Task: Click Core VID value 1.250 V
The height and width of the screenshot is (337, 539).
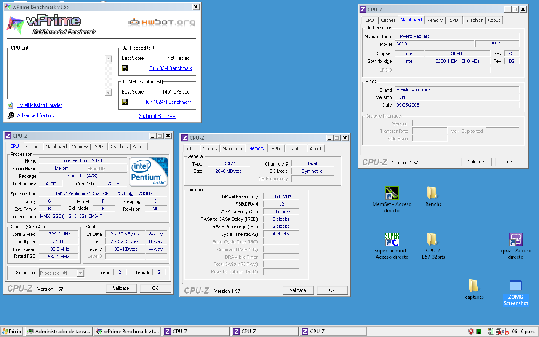Action: point(111,183)
